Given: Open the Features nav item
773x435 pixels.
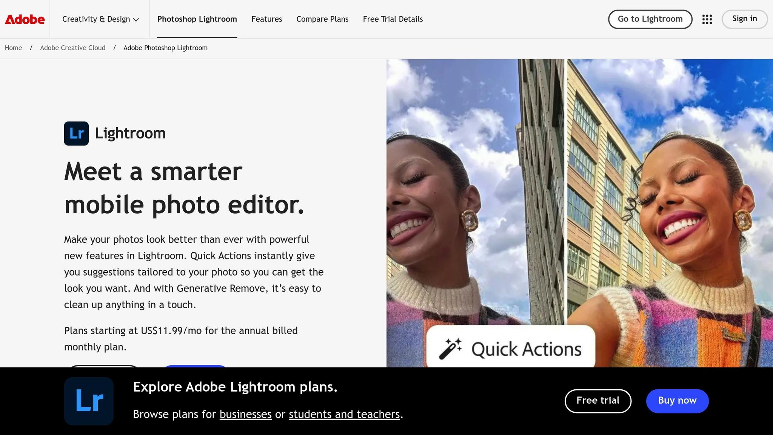Looking at the screenshot, I should pyautogui.click(x=266, y=19).
